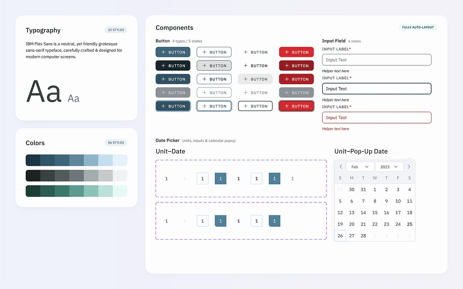This screenshot has width=463, height=289.
Task: Select date 12 in the calendar
Action: [x=340, y=213]
